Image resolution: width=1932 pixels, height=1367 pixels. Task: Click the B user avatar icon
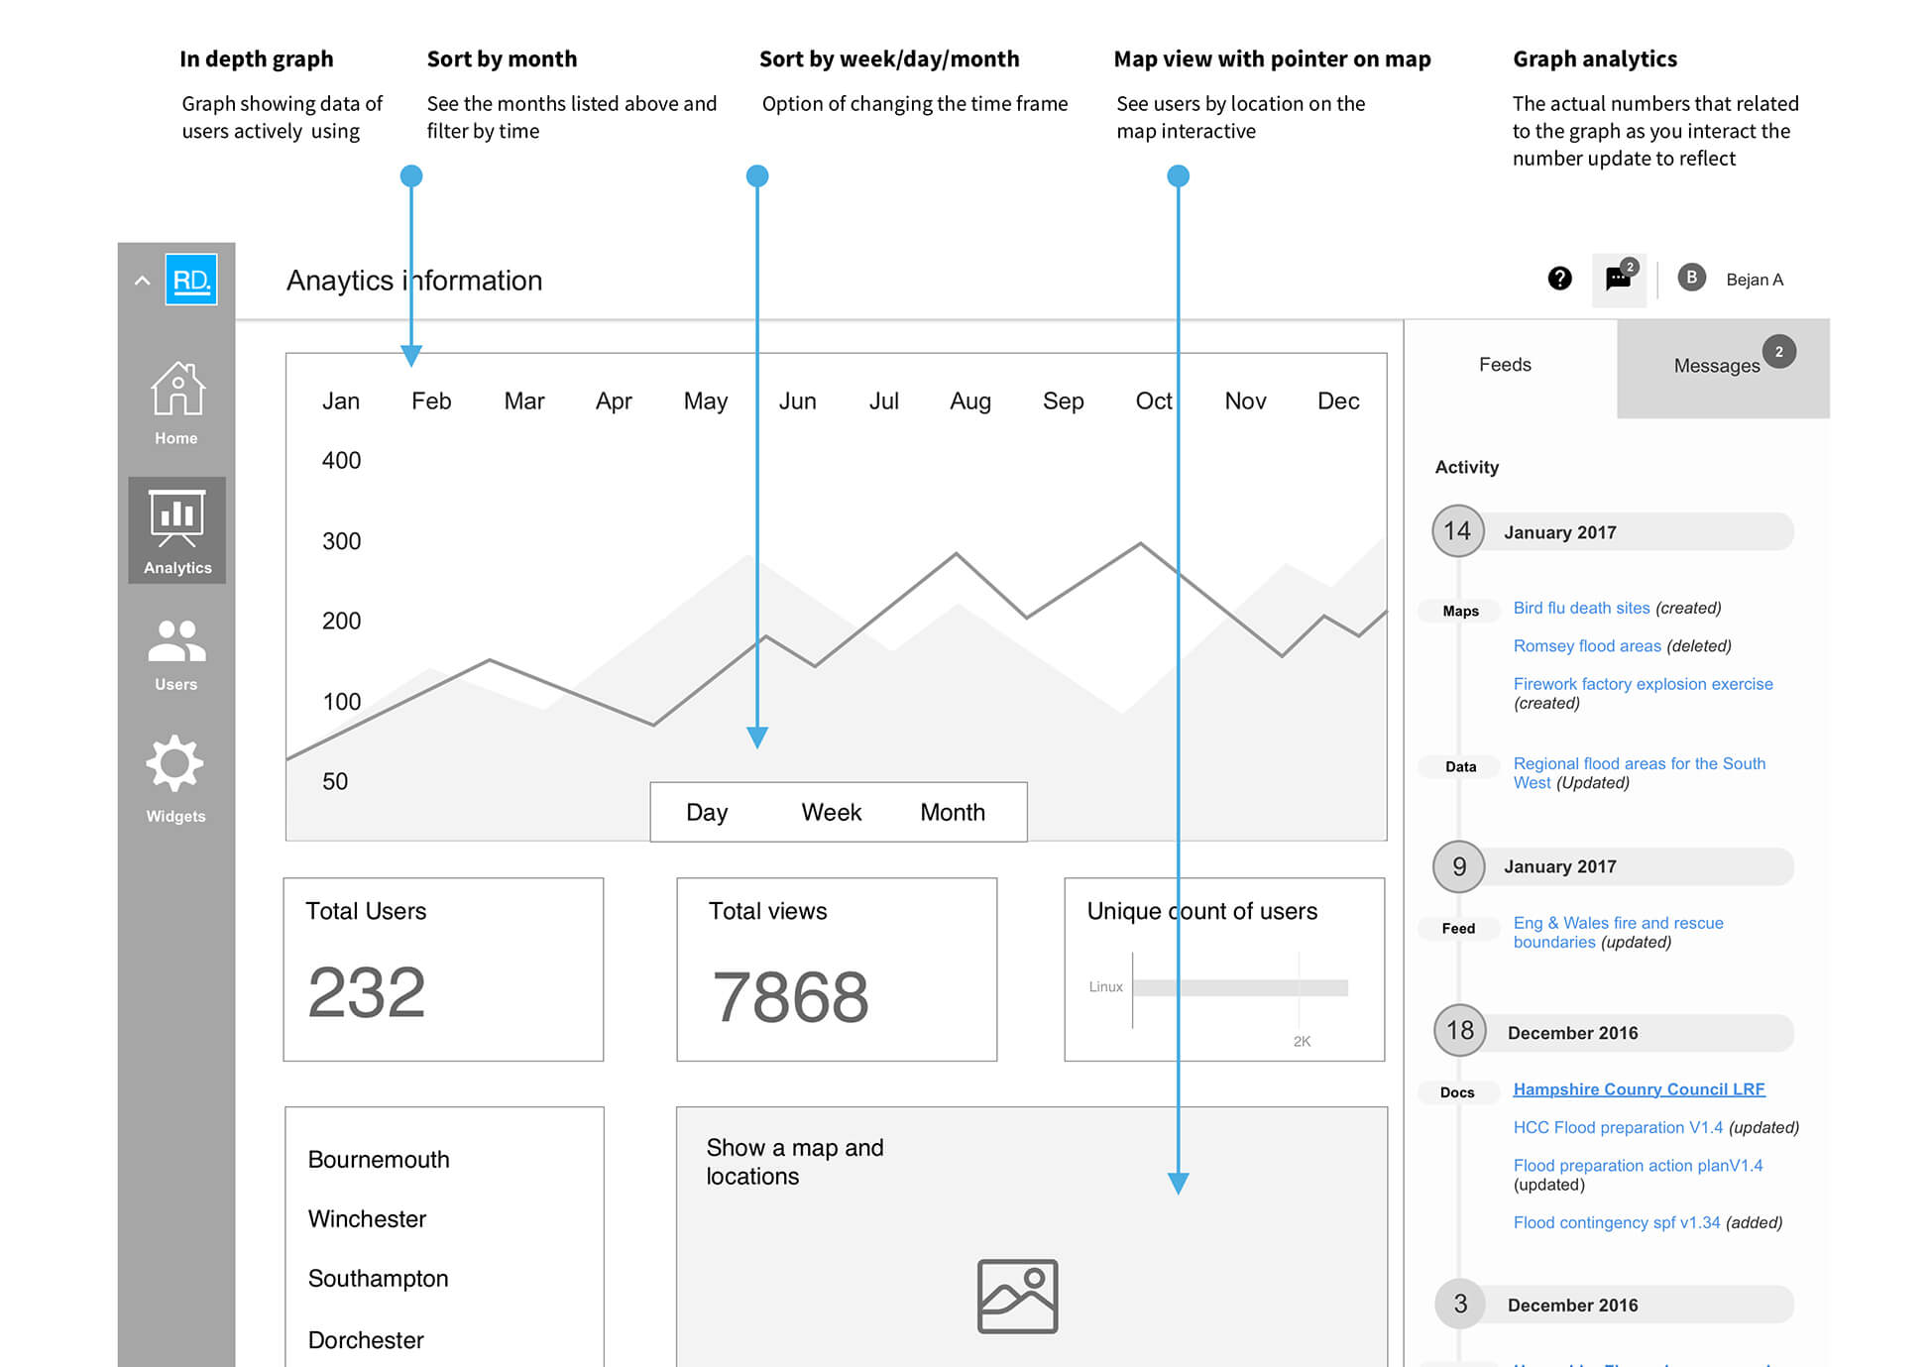click(x=1691, y=278)
